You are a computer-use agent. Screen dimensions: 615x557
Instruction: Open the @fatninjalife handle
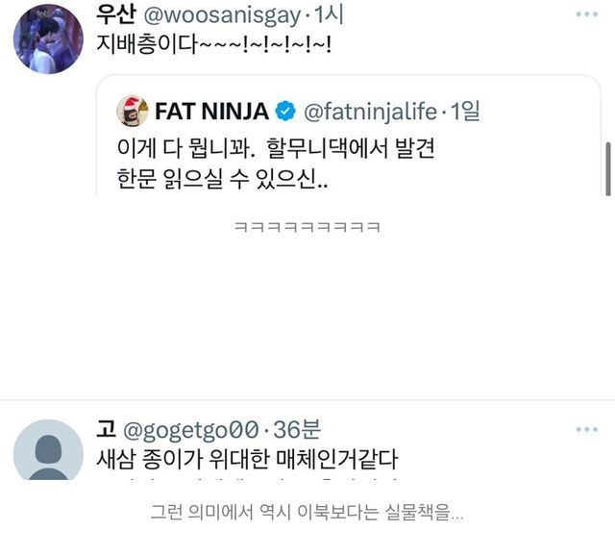[369, 112]
